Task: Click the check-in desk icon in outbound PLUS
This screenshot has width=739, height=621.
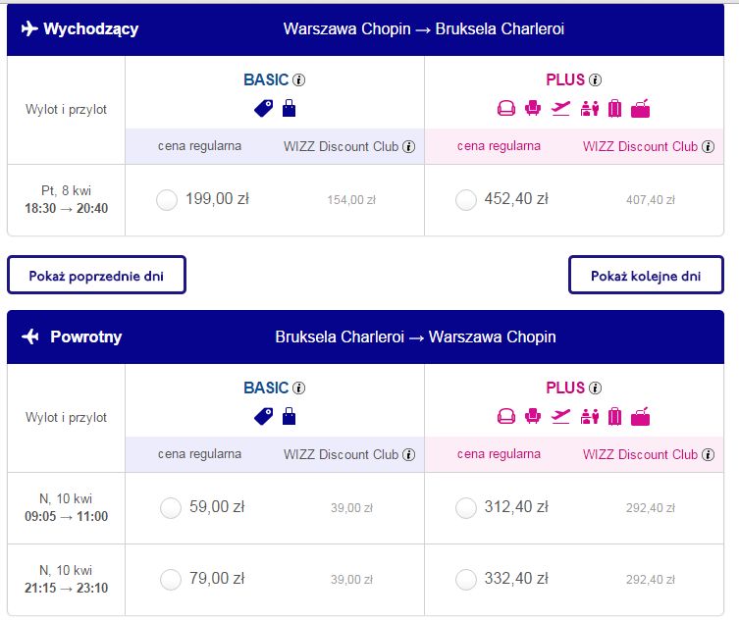Action: (x=590, y=108)
